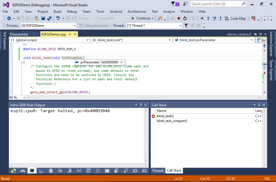Click the code editor vertical scrollbar thumb

point(264,66)
